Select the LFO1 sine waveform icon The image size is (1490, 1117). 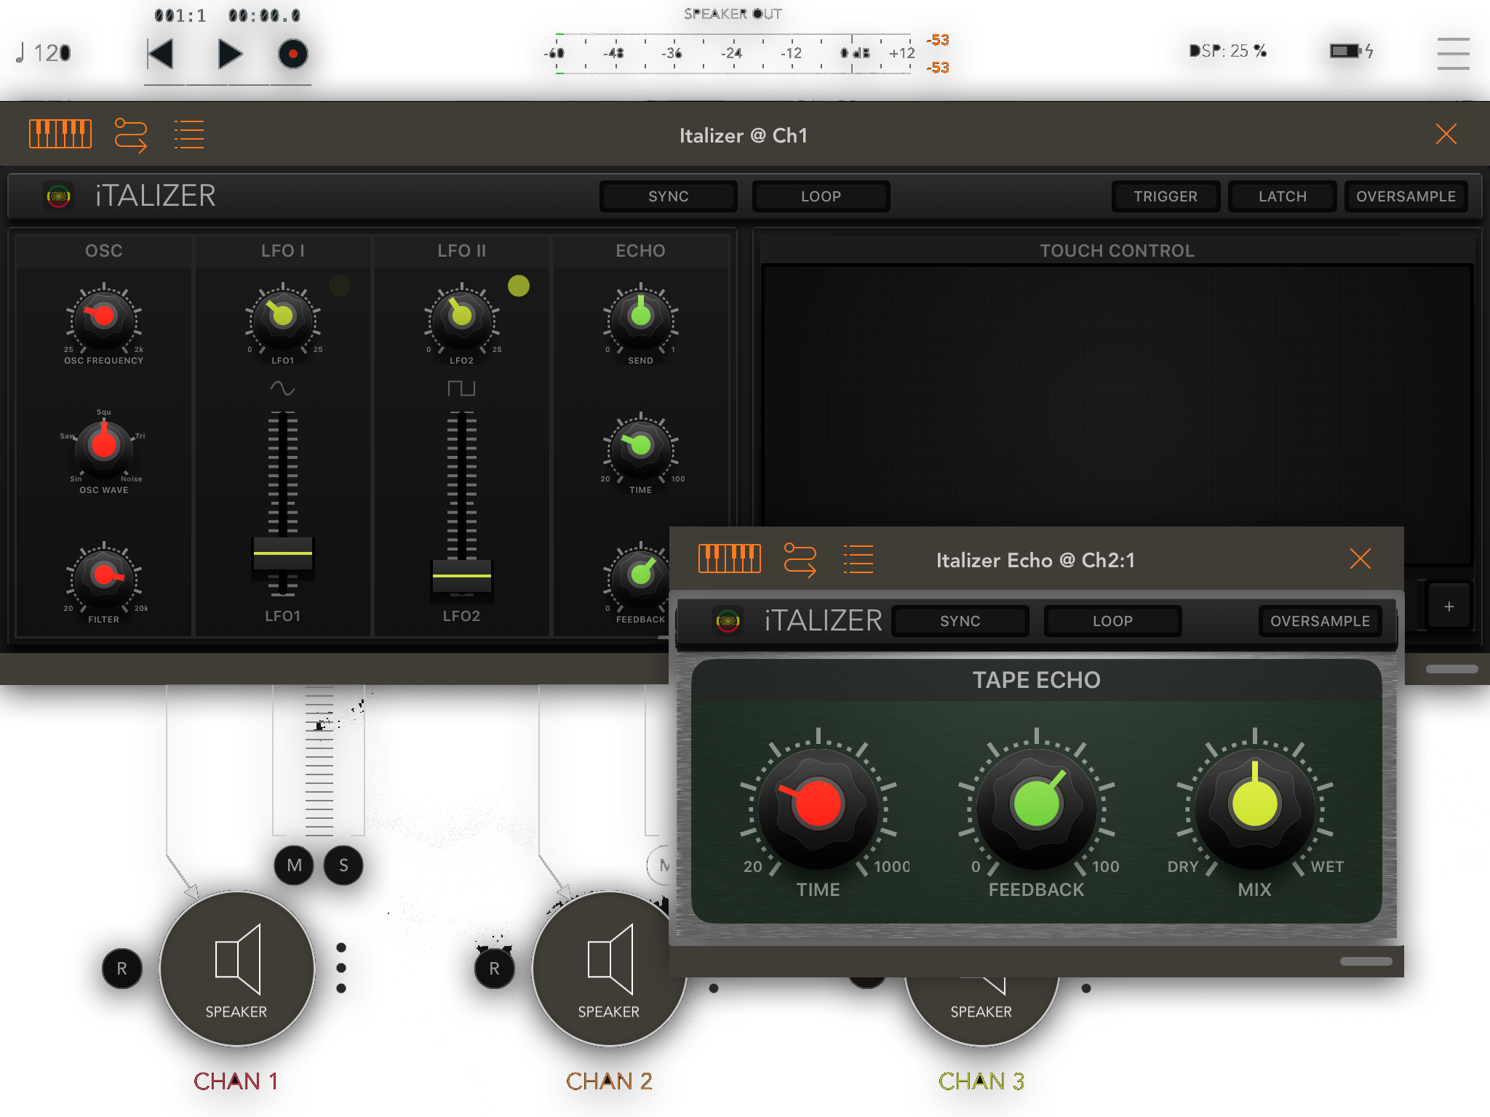[282, 388]
